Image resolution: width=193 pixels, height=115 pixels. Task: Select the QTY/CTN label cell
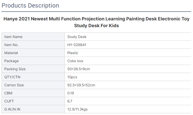click(x=33, y=77)
